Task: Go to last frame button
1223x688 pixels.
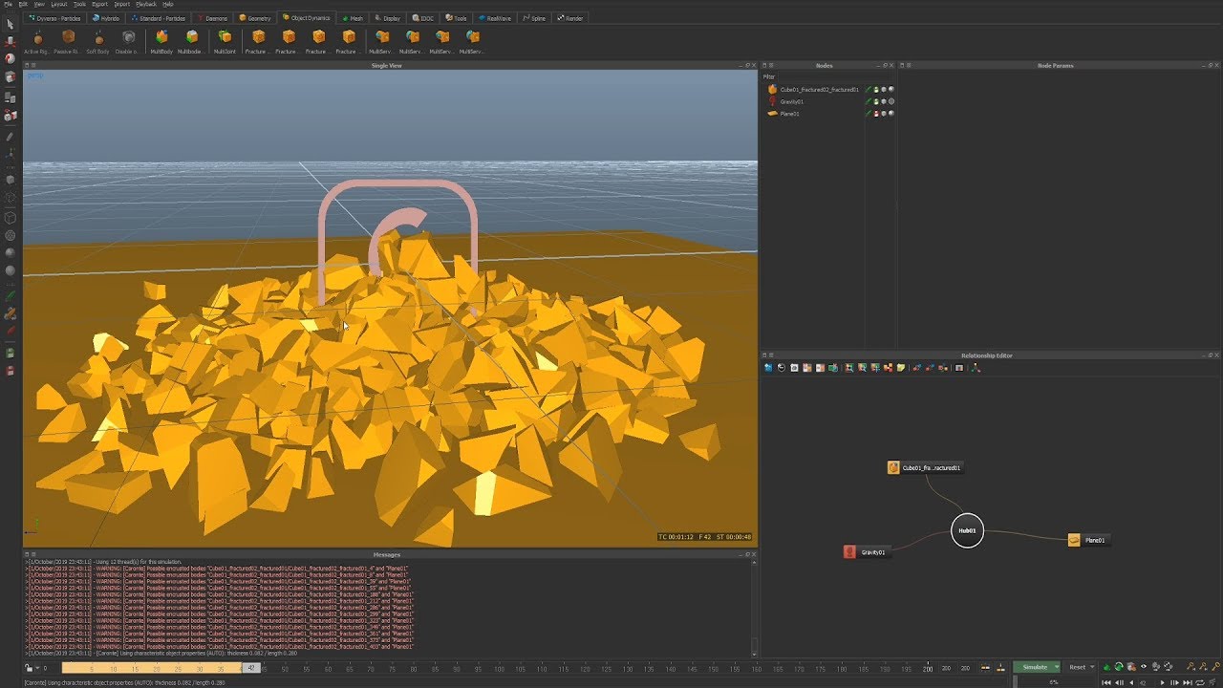Action: click(x=1188, y=682)
